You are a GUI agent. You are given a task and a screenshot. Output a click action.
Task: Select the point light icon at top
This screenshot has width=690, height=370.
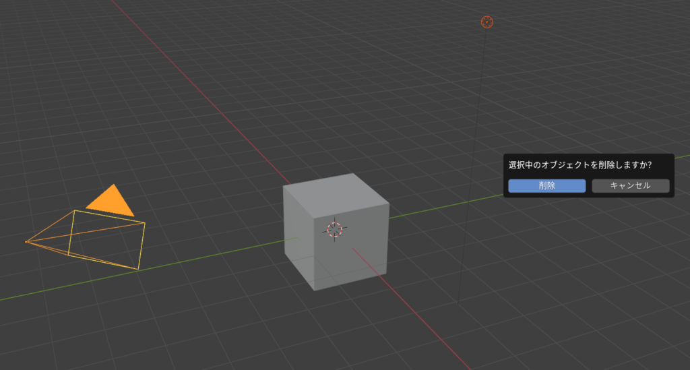pyautogui.click(x=487, y=22)
